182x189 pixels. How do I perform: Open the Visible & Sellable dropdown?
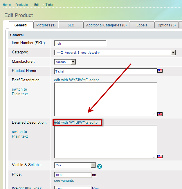[93, 165]
